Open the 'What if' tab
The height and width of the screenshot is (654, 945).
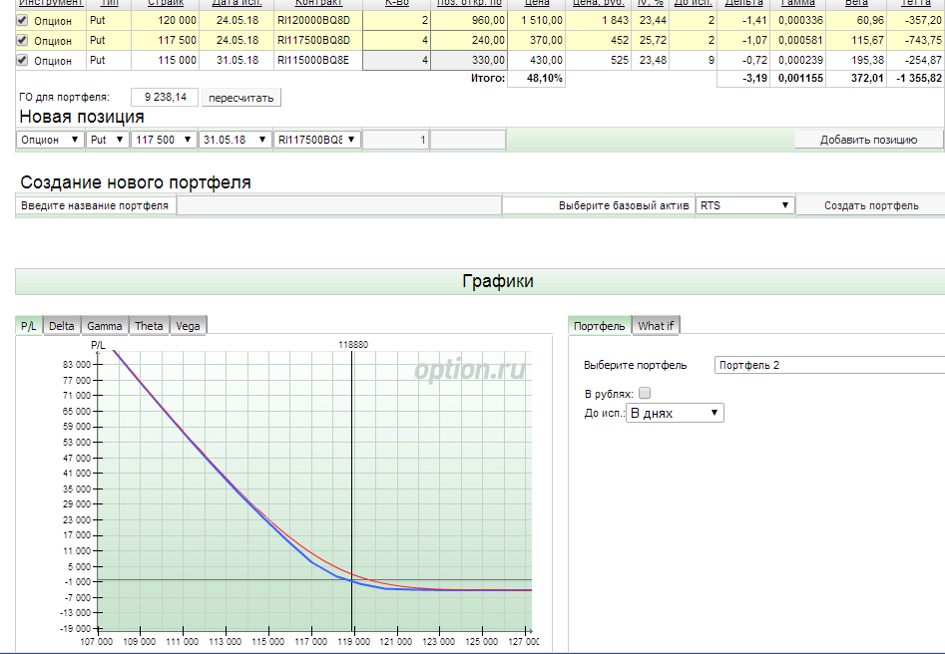click(656, 326)
